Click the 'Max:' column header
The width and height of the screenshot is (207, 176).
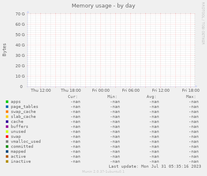(x=191, y=97)
